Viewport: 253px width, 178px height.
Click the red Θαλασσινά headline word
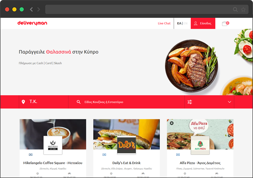[59, 52]
